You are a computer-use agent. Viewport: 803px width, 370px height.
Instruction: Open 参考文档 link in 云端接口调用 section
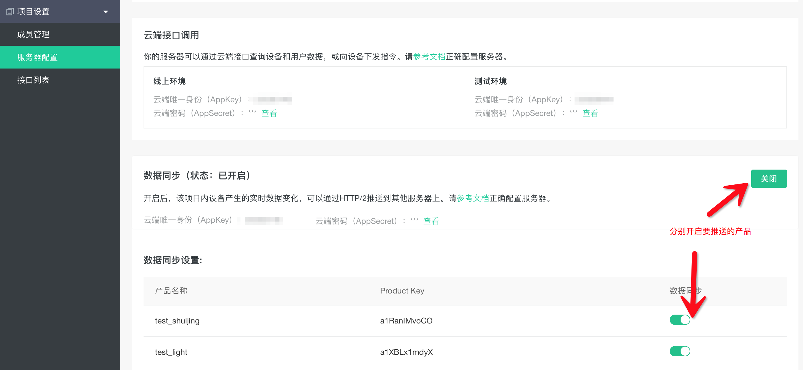429,57
